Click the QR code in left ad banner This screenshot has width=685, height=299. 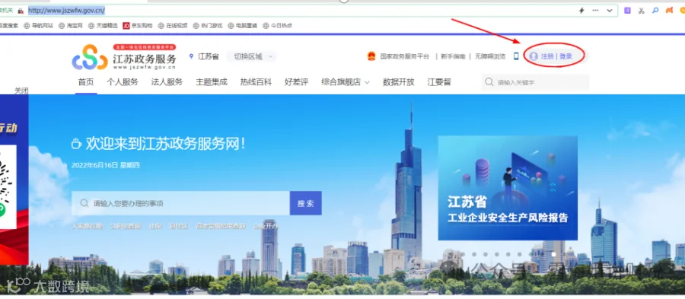tap(8, 187)
